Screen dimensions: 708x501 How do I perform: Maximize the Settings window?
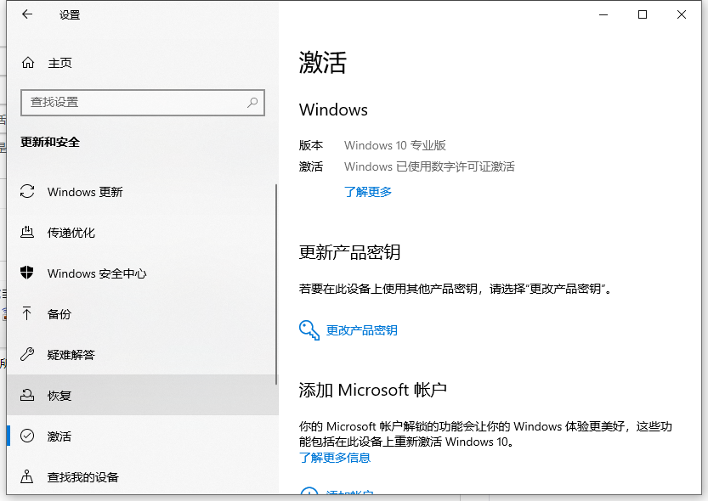pos(643,14)
